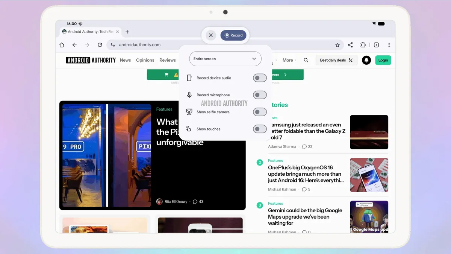The image size is (451, 254).
Task: Bookmark the page with the star icon
Action: pyautogui.click(x=337, y=44)
